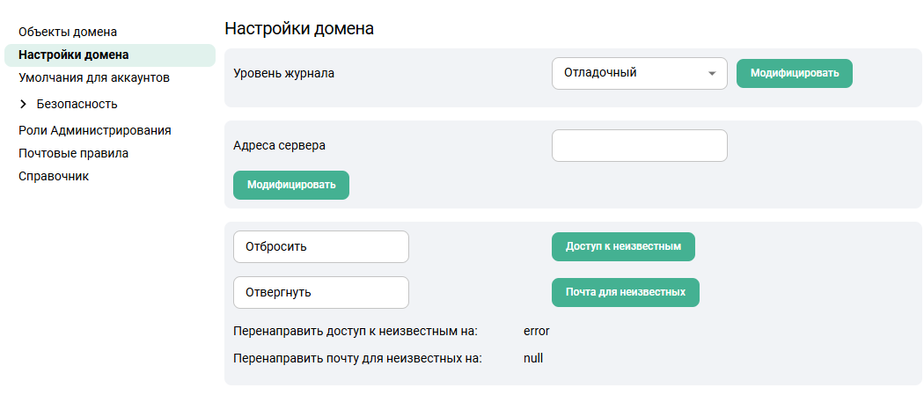Click the Отбросить selection field
924x395 pixels.
pos(320,246)
